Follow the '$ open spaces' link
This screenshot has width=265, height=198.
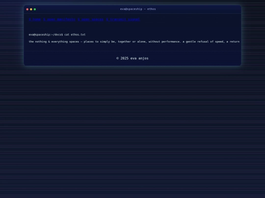[91, 20]
